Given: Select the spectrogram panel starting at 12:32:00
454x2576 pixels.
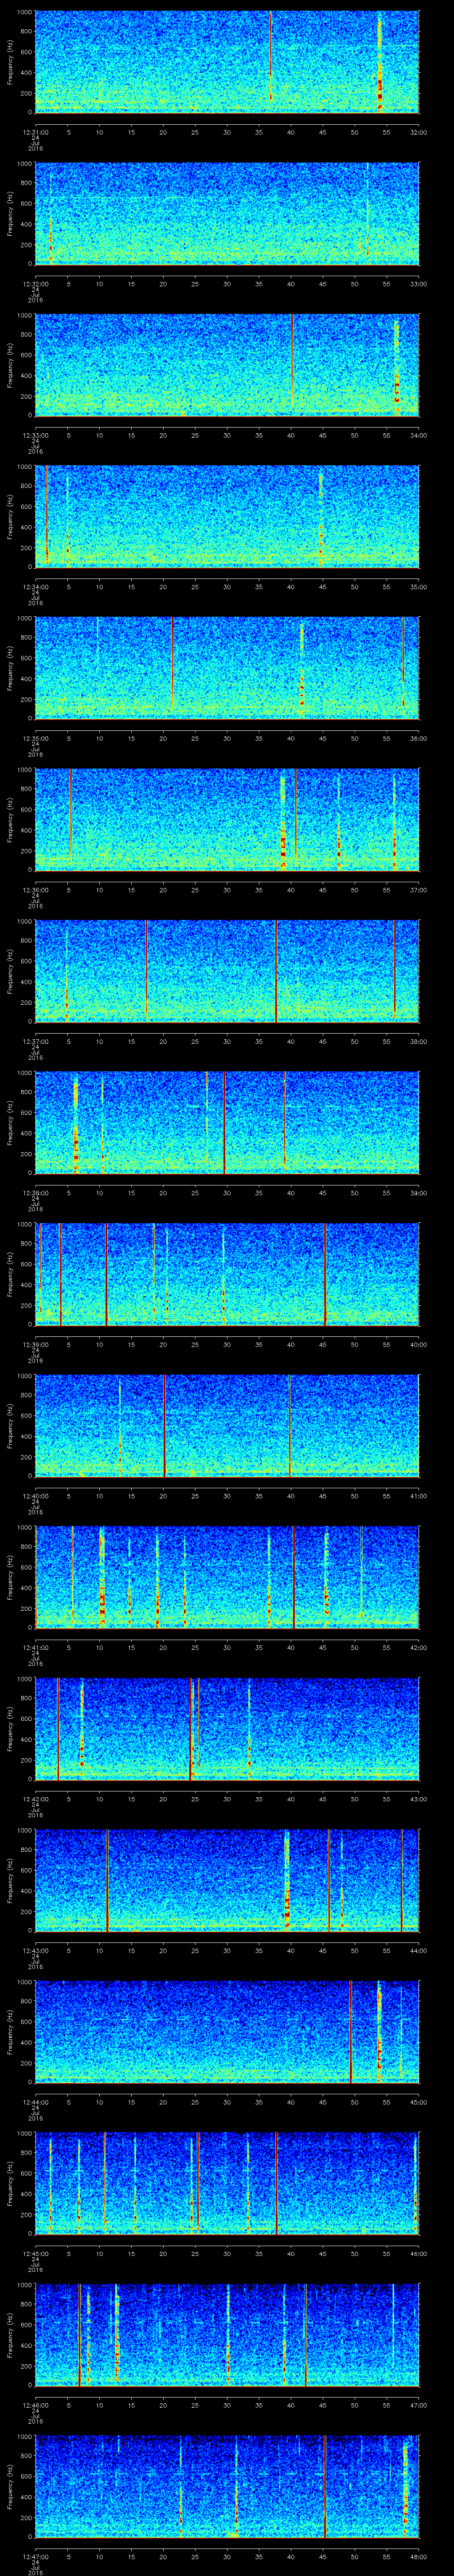Looking at the screenshot, I should point(227,213).
